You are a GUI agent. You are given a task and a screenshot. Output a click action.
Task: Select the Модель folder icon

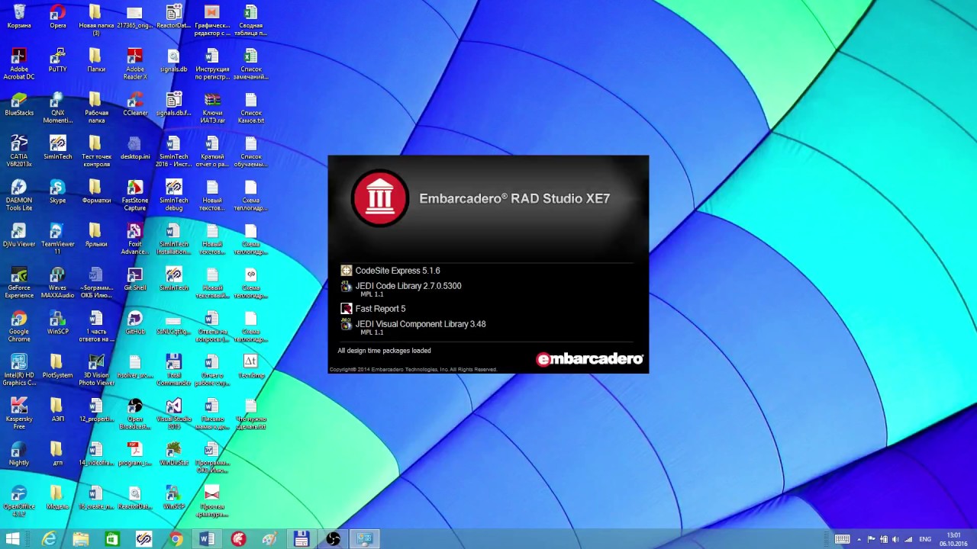pyautogui.click(x=58, y=498)
